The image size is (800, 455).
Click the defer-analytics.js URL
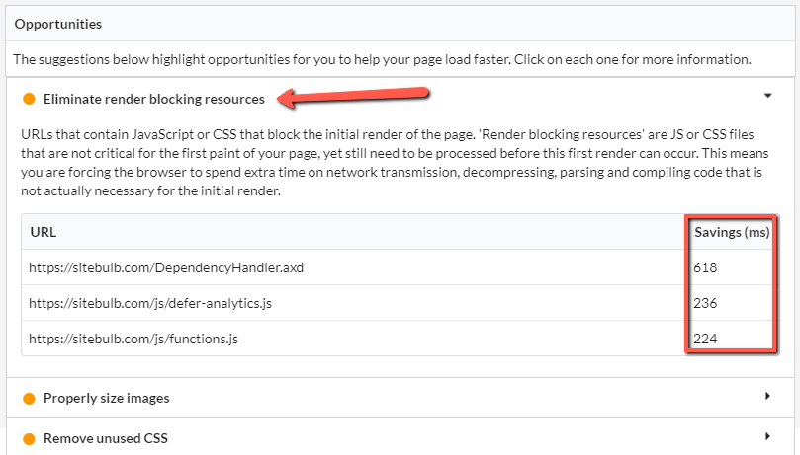pyautogui.click(x=150, y=303)
